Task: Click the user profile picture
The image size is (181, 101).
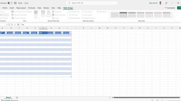Action: pyautogui.click(x=160, y=3)
